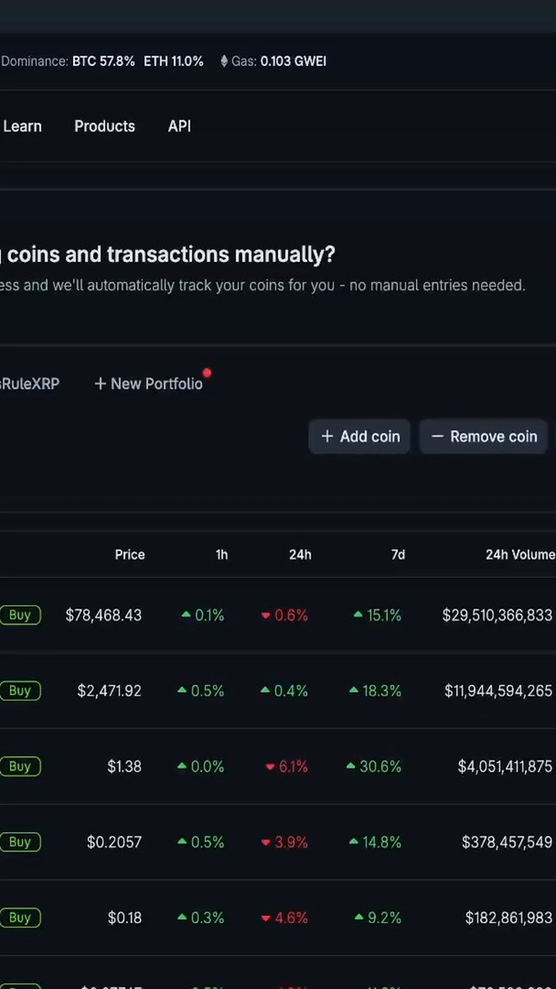Screen dimensions: 556x989
Task: Sort by 24h Volume column header
Action: tap(520, 555)
